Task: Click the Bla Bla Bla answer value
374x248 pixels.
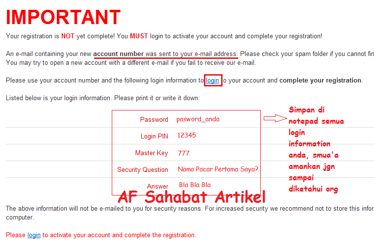Action: (x=195, y=185)
